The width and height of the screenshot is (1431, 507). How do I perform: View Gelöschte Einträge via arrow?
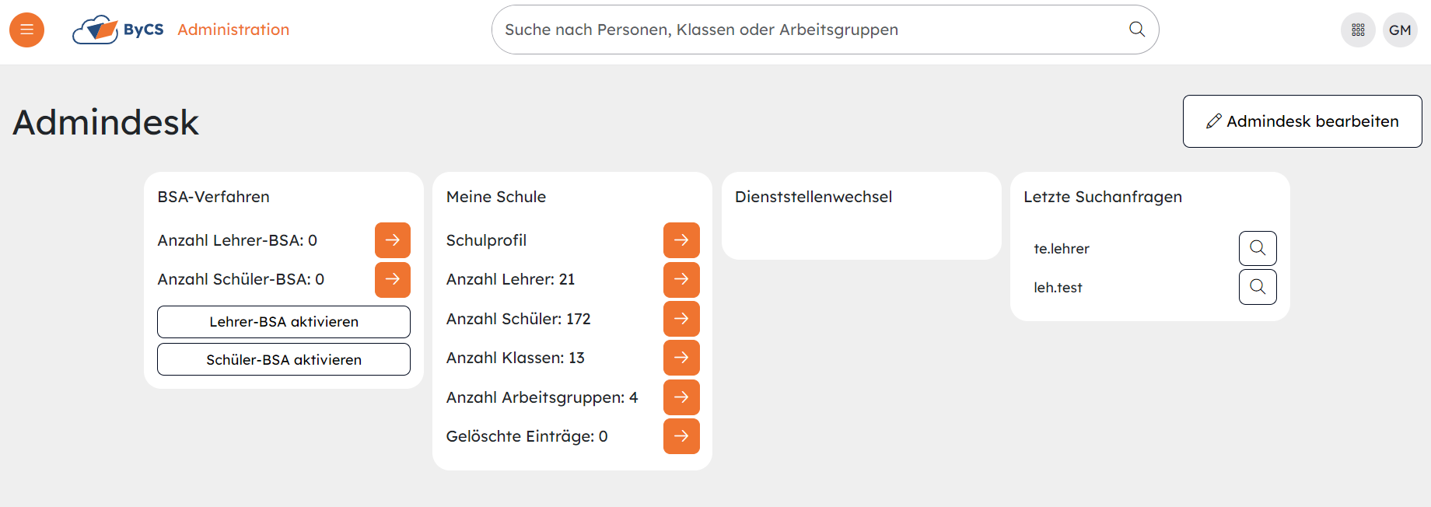coord(681,436)
